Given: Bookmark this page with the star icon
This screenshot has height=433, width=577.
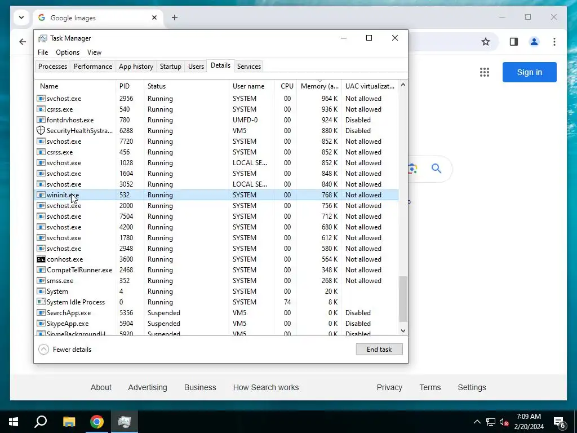Looking at the screenshot, I should (486, 42).
